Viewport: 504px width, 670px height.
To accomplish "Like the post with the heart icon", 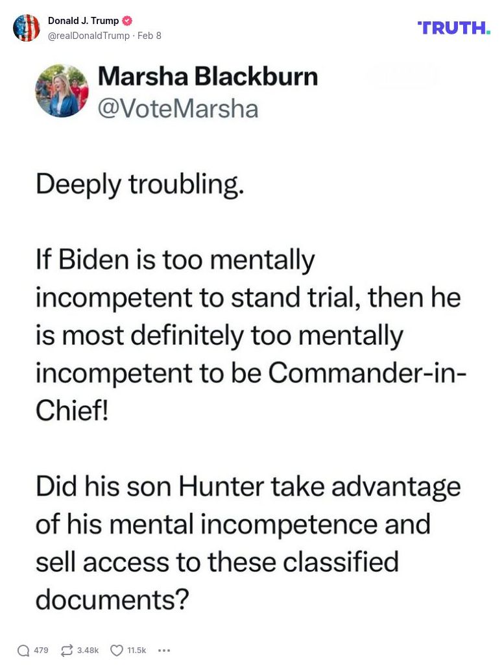I will point(117,650).
